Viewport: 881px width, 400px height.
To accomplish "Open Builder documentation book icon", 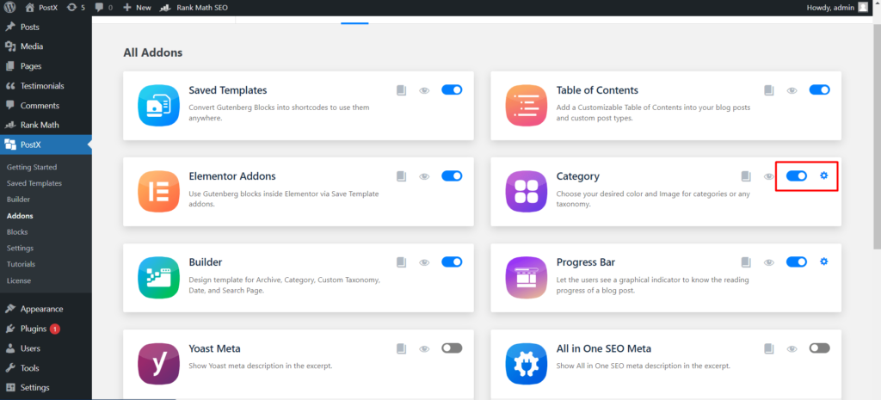I will [x=401, y=262].
